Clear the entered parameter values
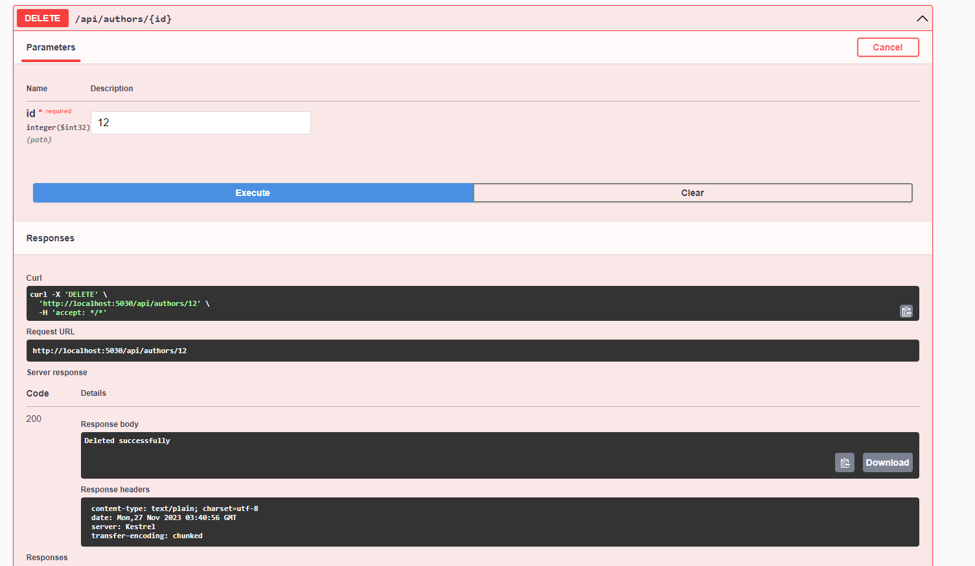This screenshot has width=975, height=566. [692, 192]
